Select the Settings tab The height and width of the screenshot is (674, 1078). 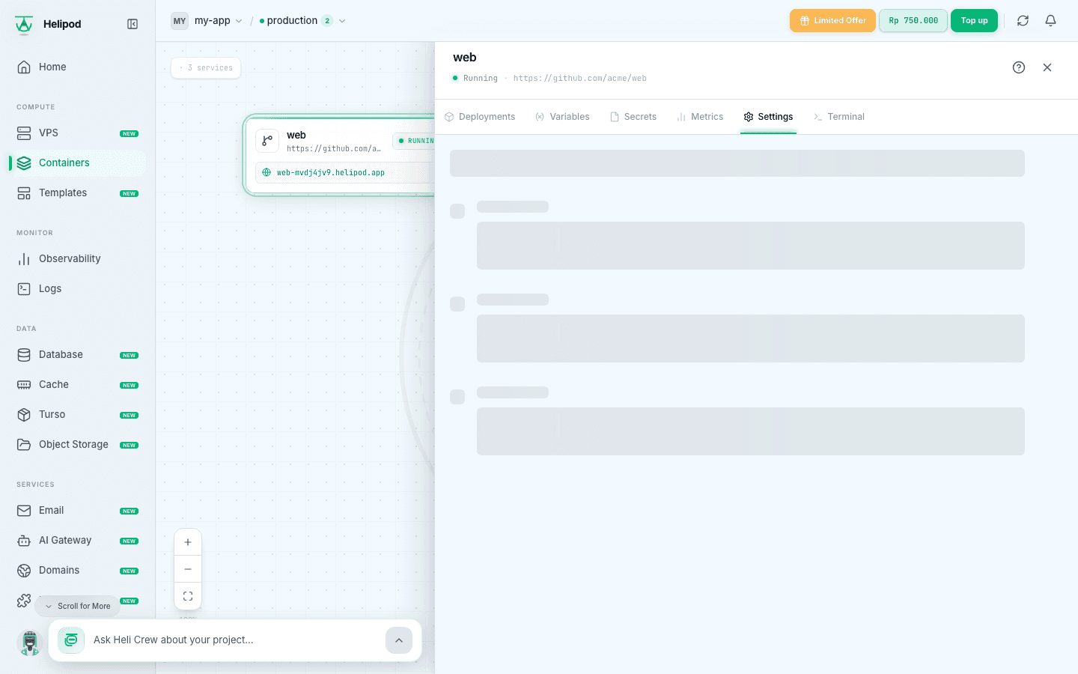tap(768, 117)
